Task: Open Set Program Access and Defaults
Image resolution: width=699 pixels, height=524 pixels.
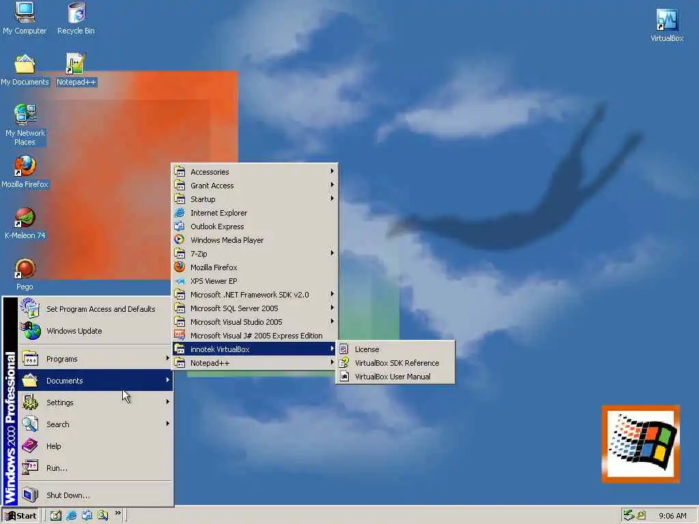Action: 96,309
